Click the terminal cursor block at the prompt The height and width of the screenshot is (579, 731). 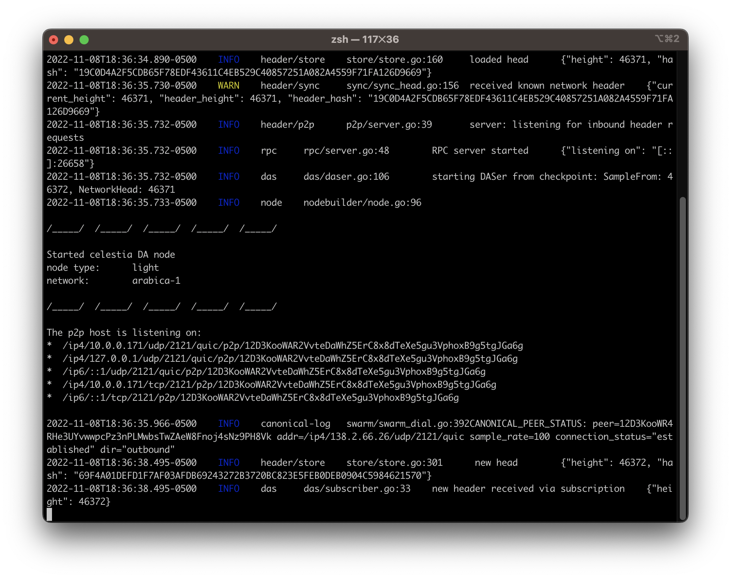pyautogui.click(x=49, y=514)
